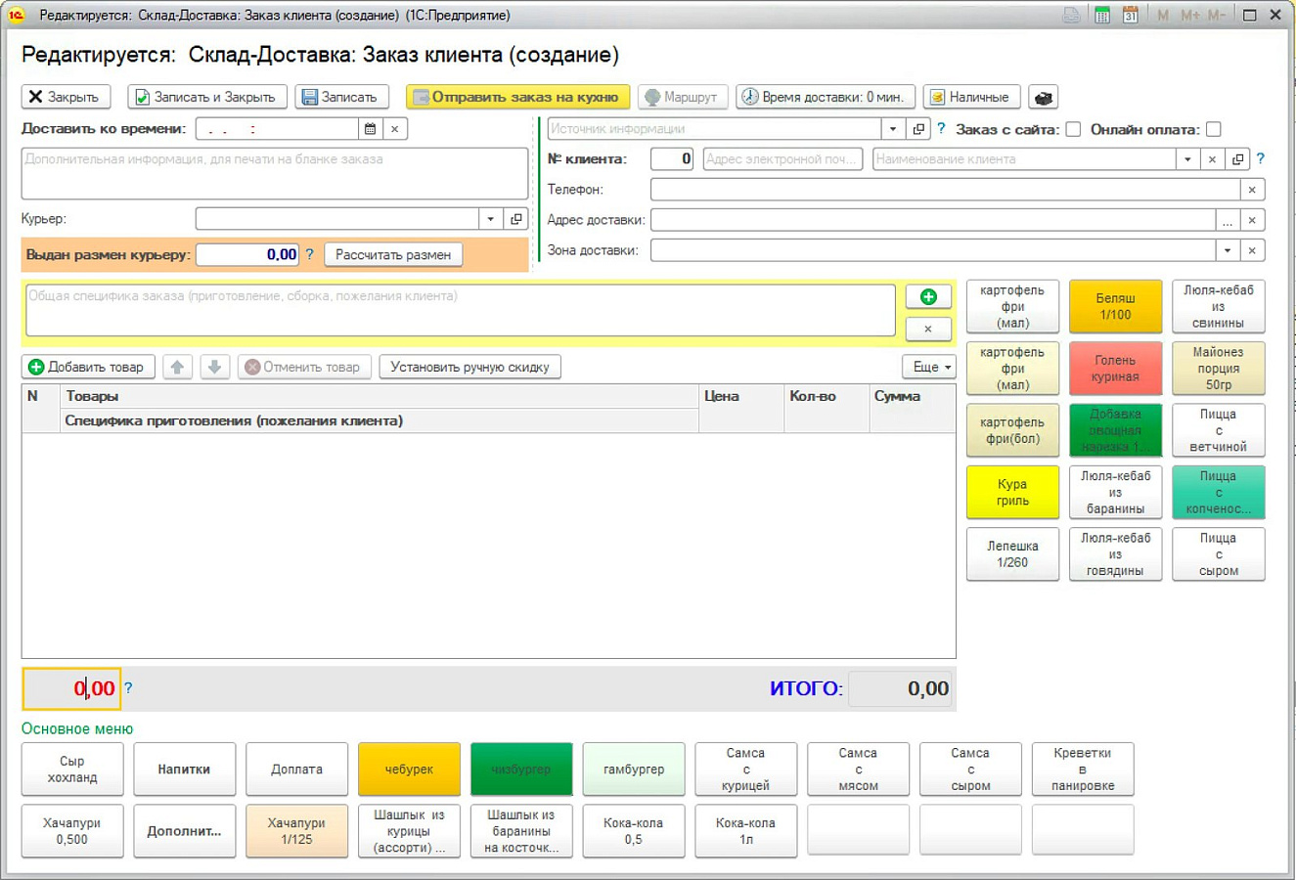Select orange Беляш 1/100 button
This screenshot has height=880, width=1296.
[x=1116, y=306]
